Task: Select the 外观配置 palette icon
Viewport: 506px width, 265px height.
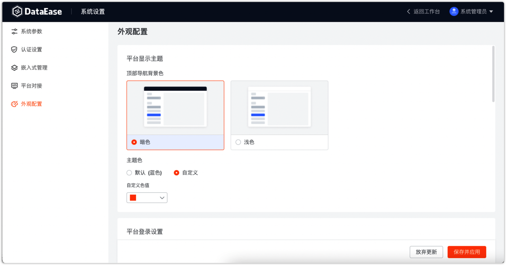Action: click(13, 104)
